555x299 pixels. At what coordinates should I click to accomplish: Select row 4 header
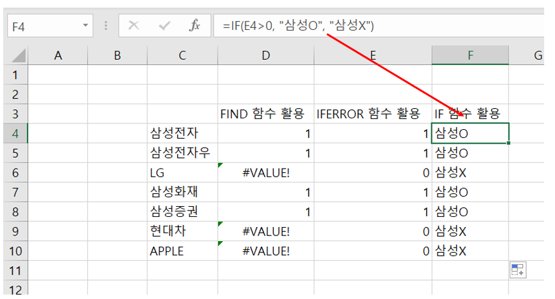[15, 134]
